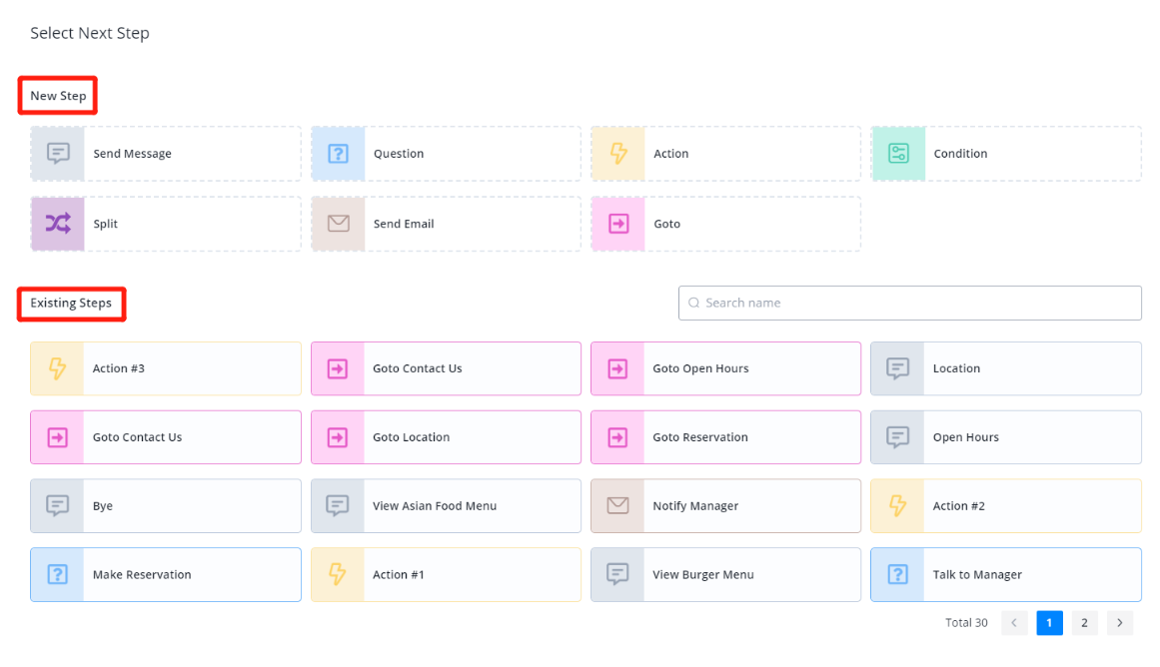1160x667 pixels.
Task: Click the new Goto arrow icon
Action: coord(618,224)
